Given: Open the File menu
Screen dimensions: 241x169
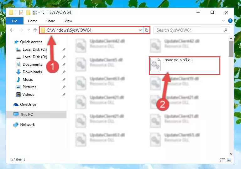Looking at the screenshot, I should coord(15,21).
